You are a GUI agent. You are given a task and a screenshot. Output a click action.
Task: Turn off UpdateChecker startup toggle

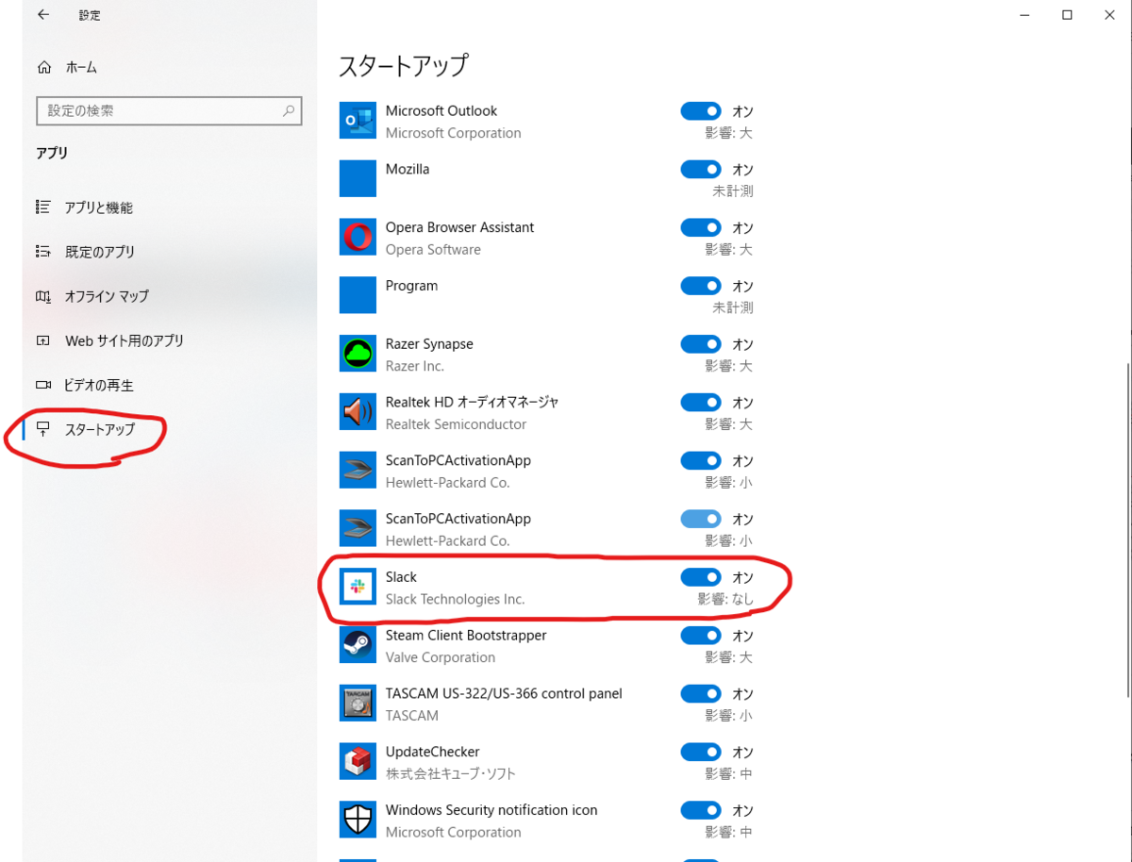701,753
